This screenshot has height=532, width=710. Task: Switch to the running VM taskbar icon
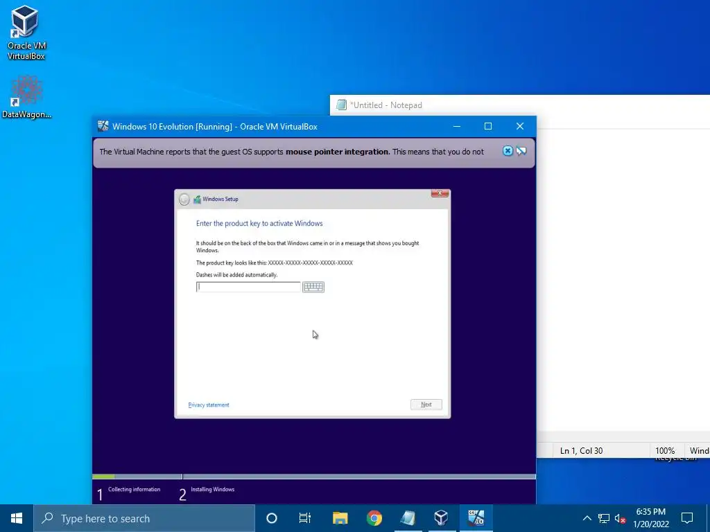point(476,518)
